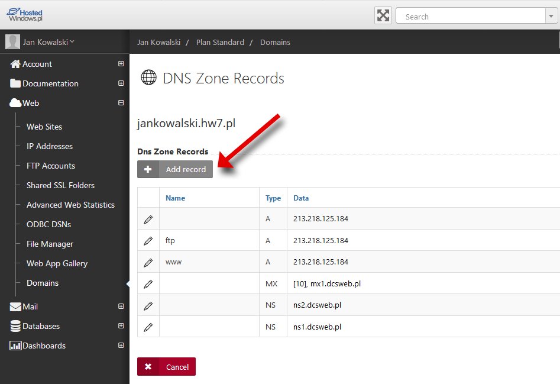The width and height of the screenshot is (560, 384).
Task: Expand the Databases section
Action: point(121,326)
